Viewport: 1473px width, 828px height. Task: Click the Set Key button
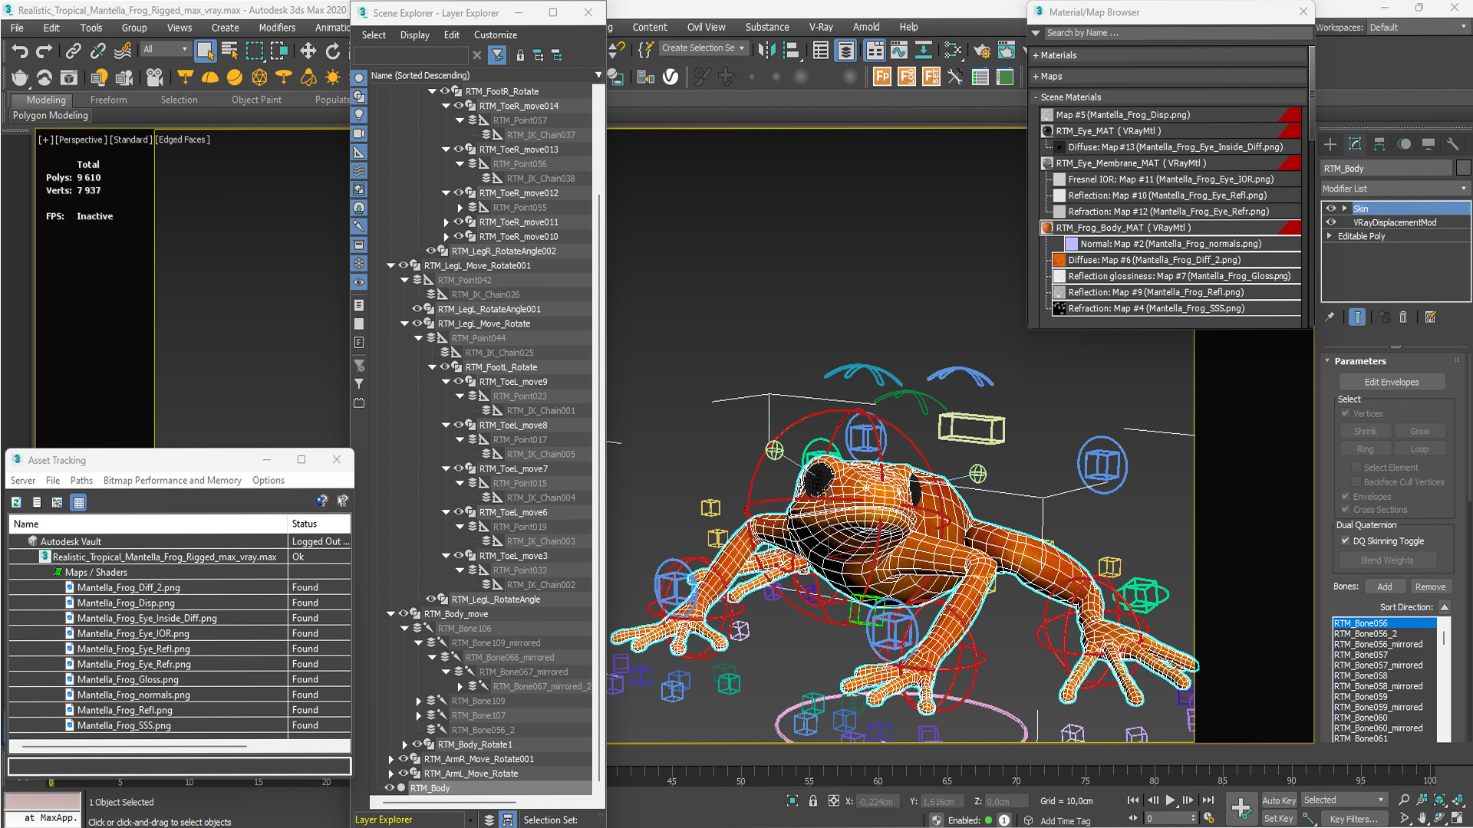pyautogui.click(x=1279, y=819)
